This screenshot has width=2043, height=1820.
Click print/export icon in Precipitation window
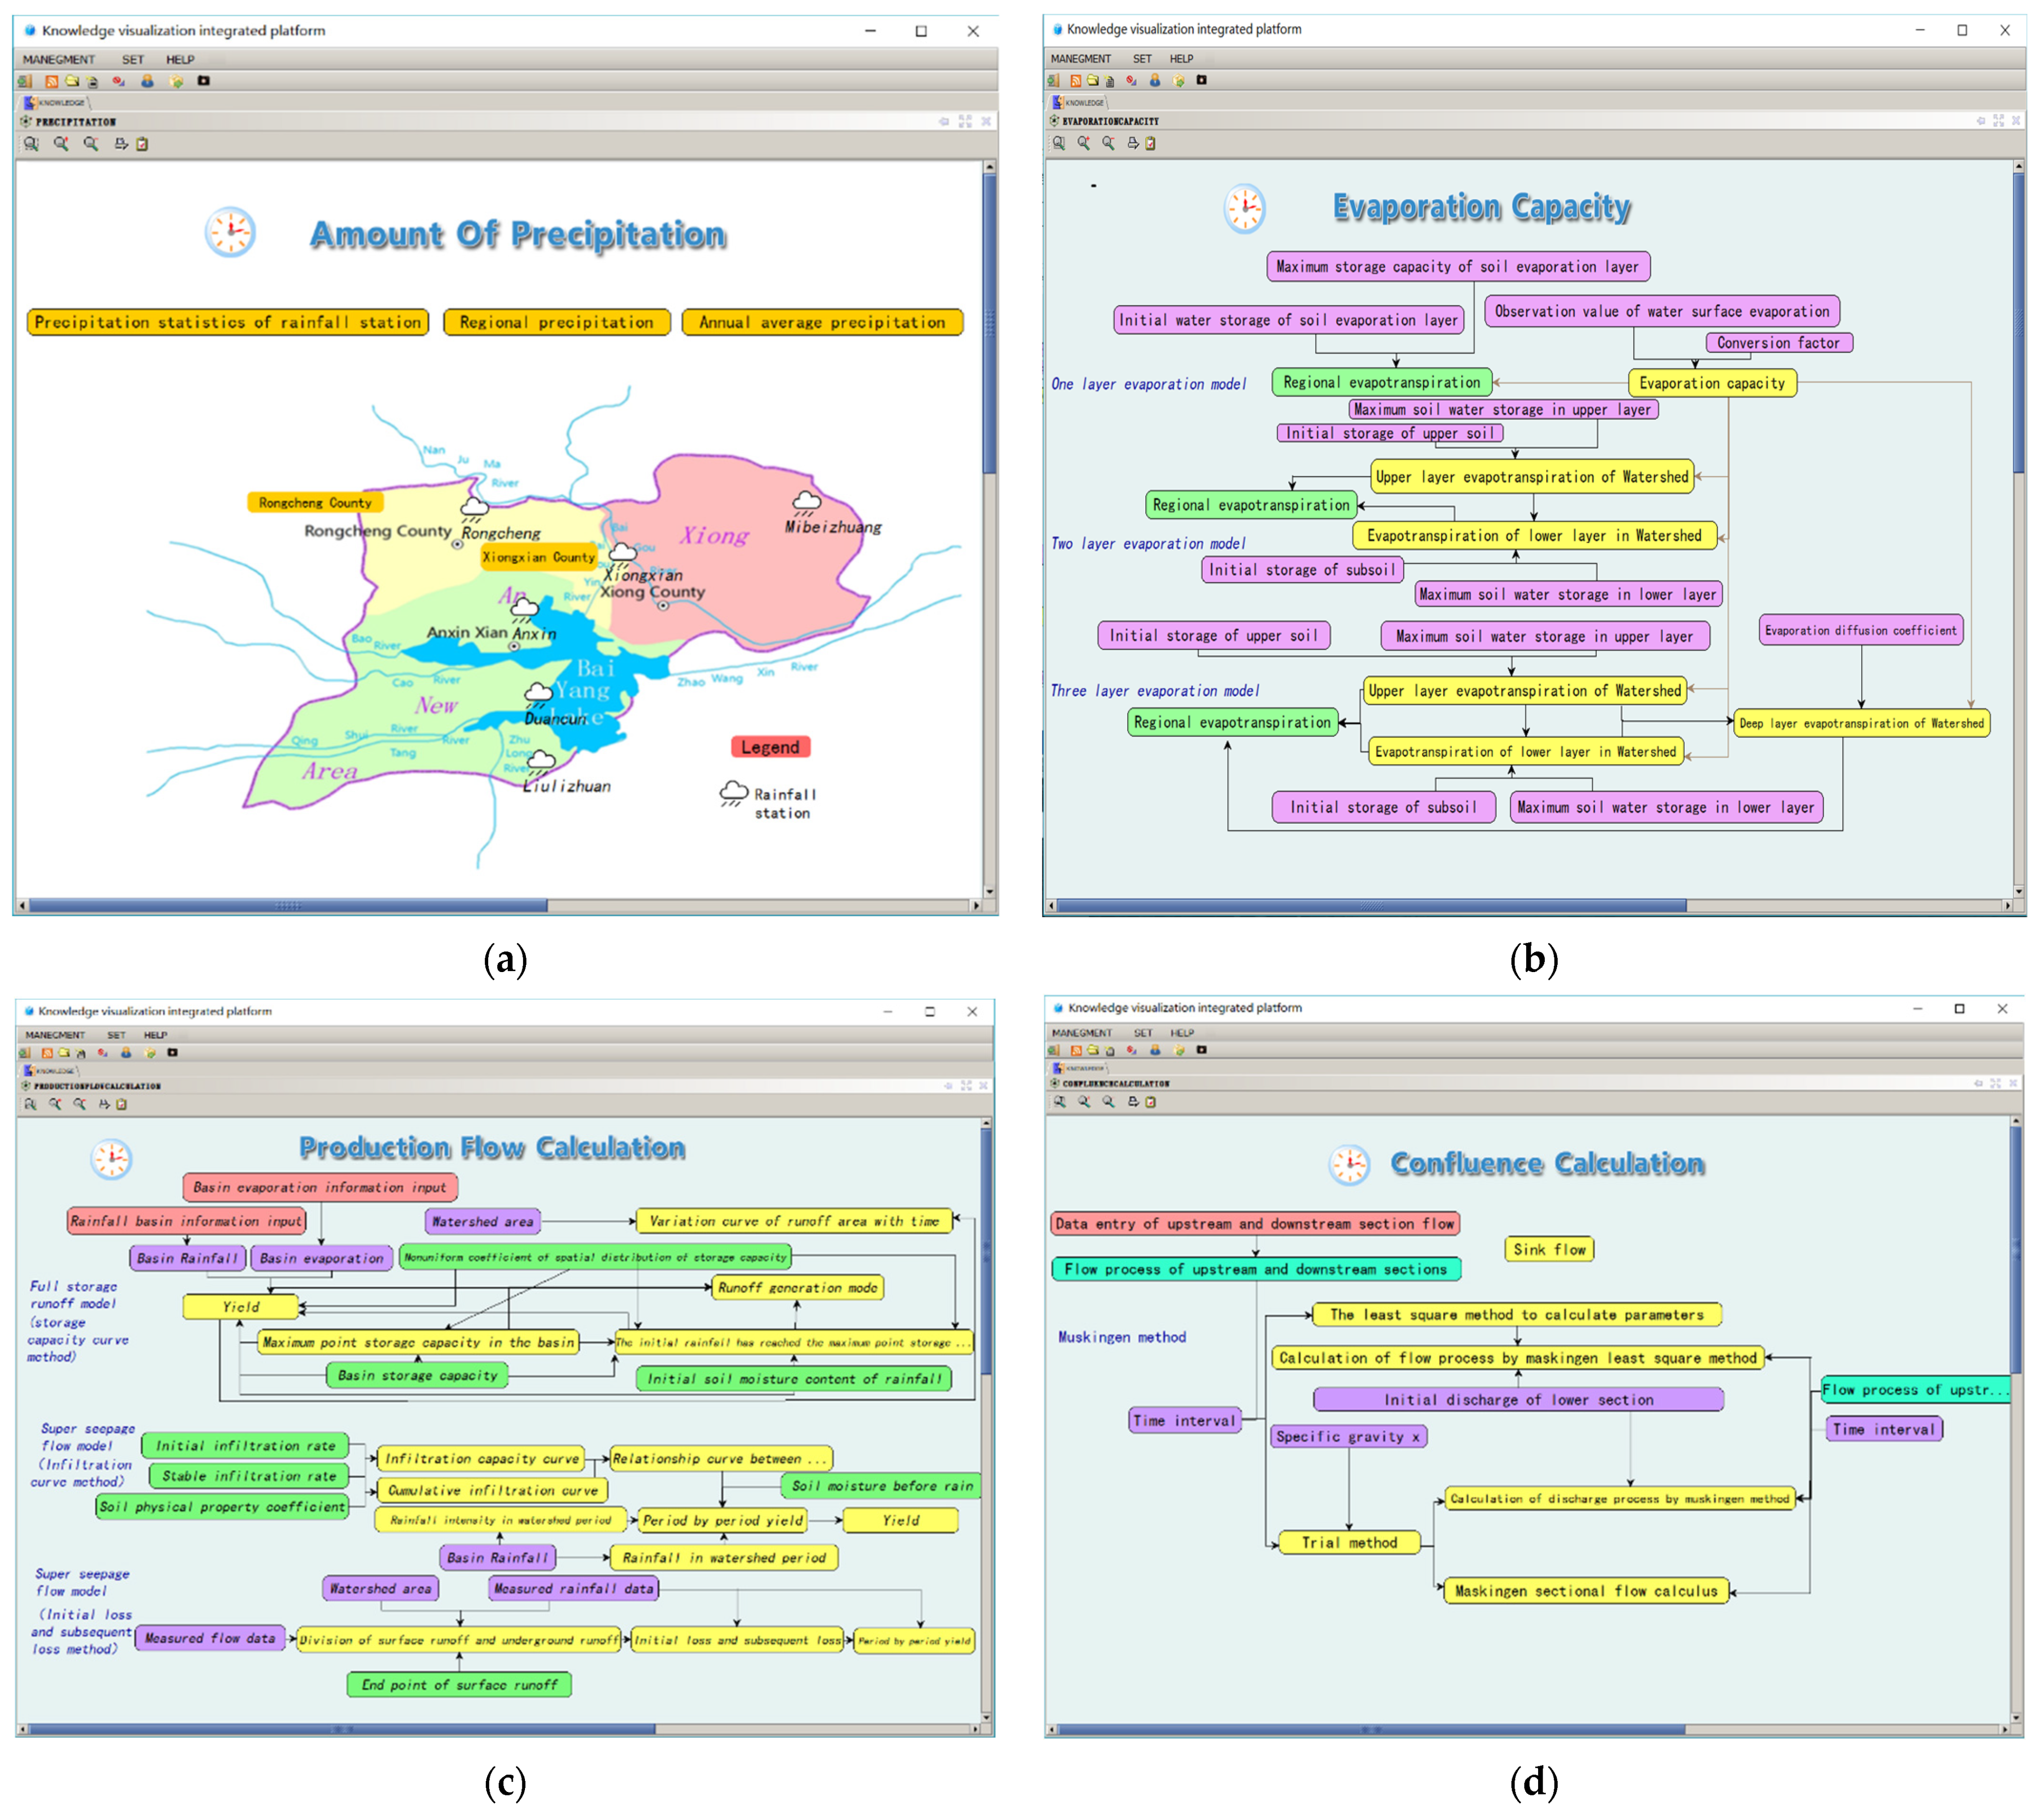coord(120,144)
